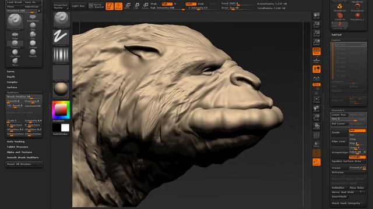The image size is (373, 209).
Task: Pick the Smooth brush
Action: [33, 53]
